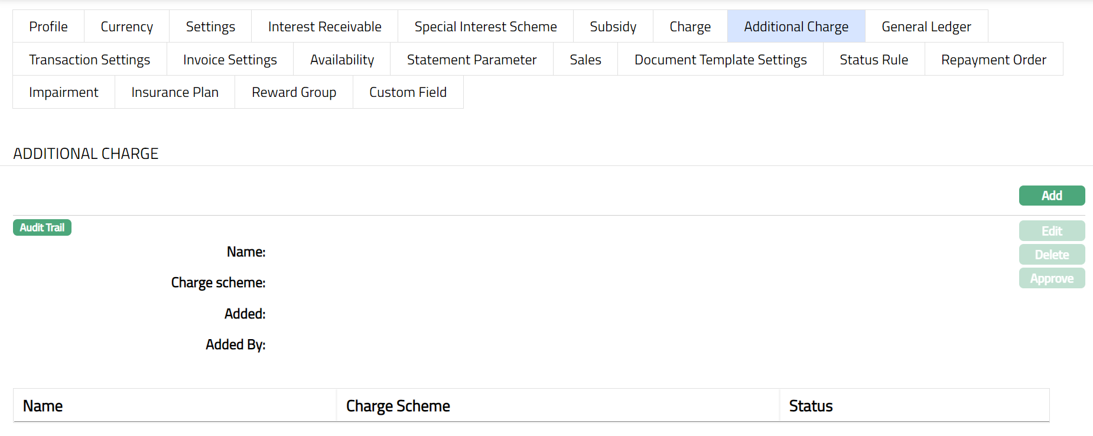Switch to Invoice Settings tab

pyautogui.click(x=230, y=60)
